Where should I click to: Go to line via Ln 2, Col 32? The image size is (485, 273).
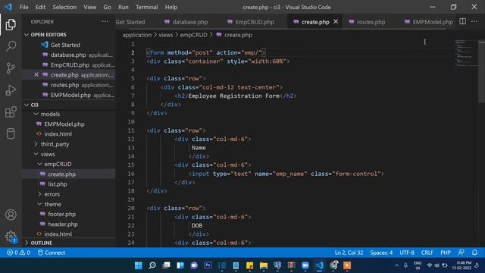tap(349, 253)
